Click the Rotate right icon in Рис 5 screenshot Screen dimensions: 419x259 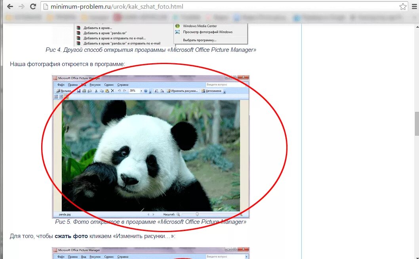point(162,91)
